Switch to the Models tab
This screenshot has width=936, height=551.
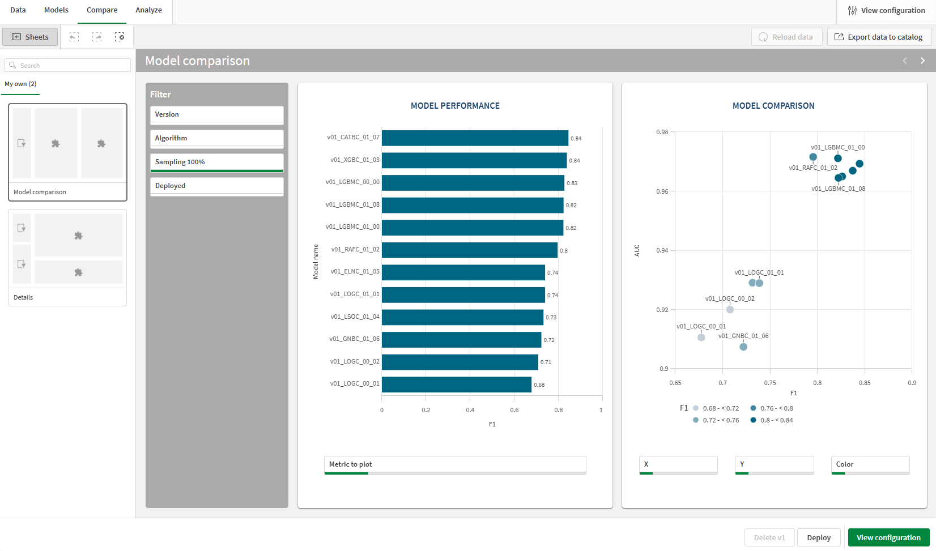56,10
